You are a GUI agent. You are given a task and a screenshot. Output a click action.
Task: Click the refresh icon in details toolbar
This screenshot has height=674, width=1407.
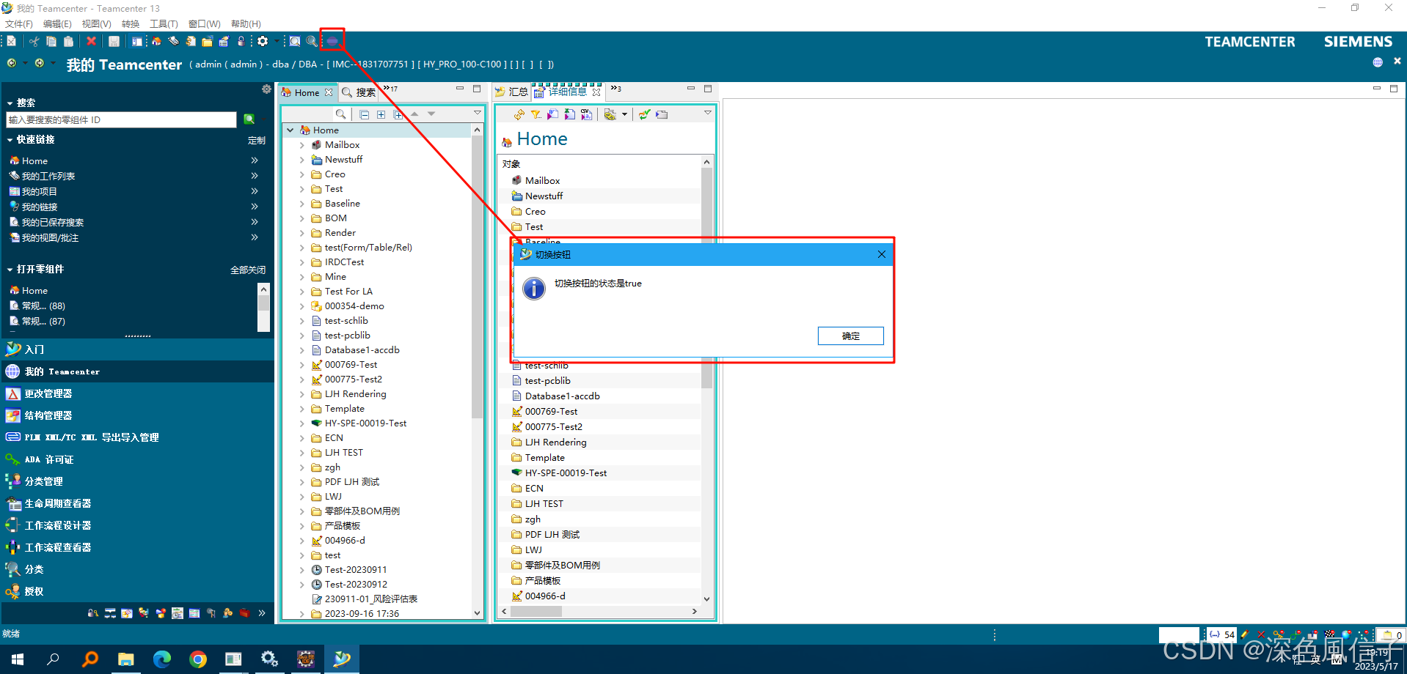(x=519, y=114)
